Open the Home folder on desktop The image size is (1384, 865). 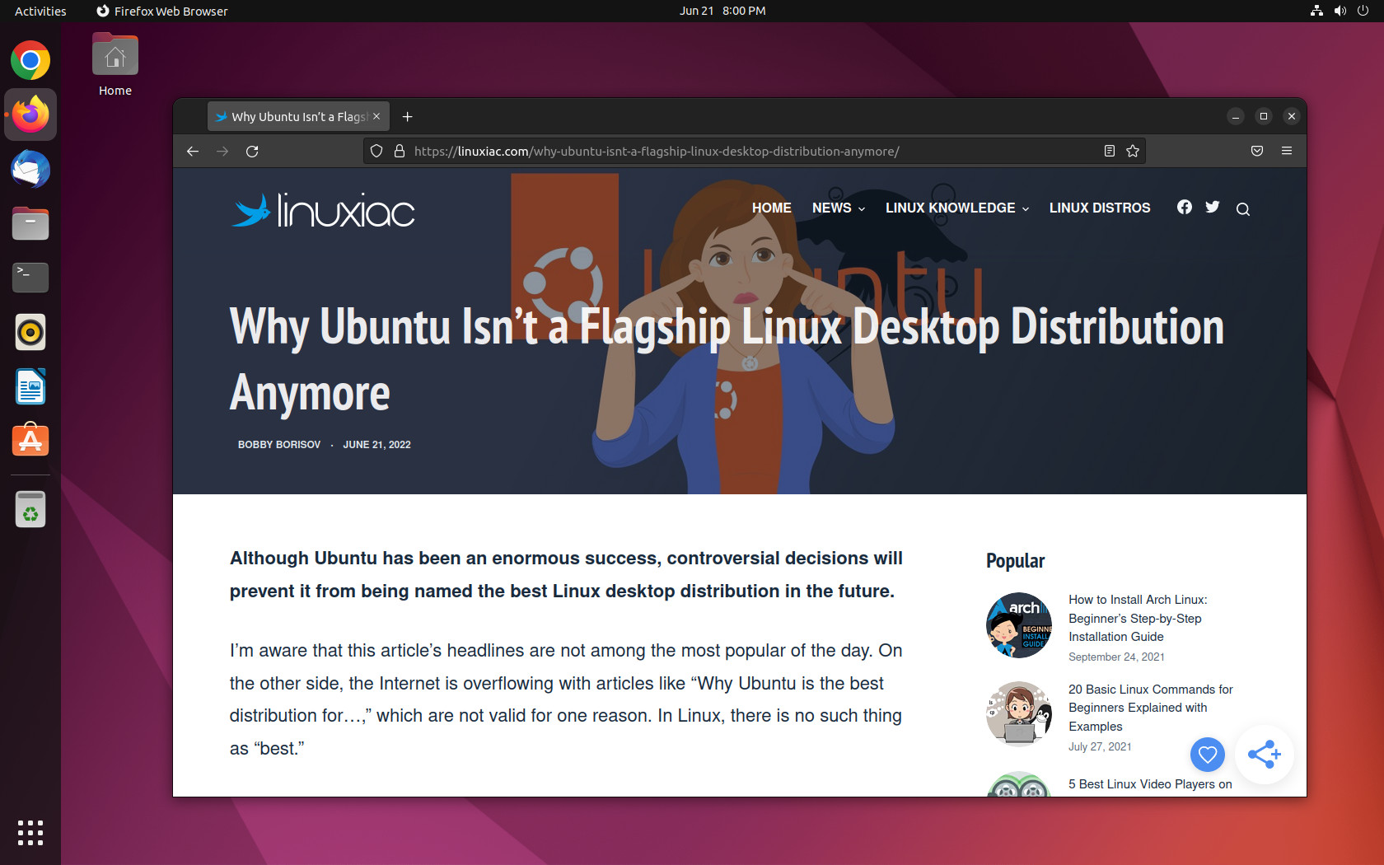tap(115, 66)
